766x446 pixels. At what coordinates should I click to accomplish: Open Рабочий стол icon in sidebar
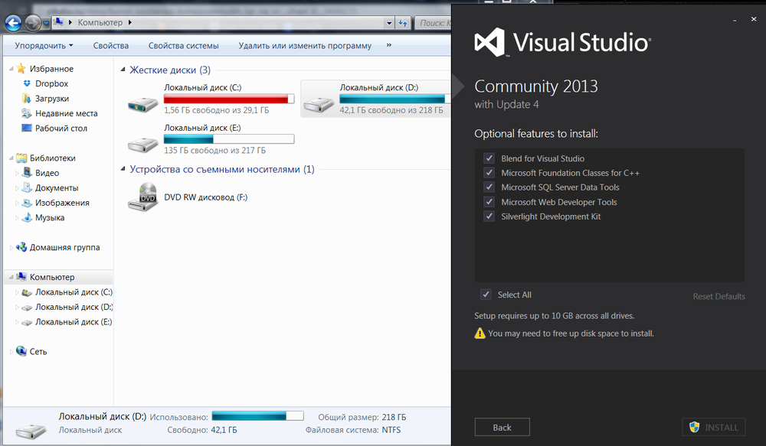(x=26, y=128)
